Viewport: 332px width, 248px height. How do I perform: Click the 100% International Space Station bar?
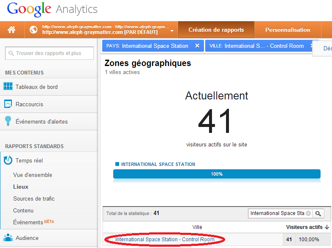(217, 174)
